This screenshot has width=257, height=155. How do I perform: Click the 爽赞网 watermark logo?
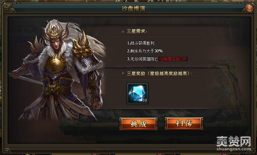[233, 141]
